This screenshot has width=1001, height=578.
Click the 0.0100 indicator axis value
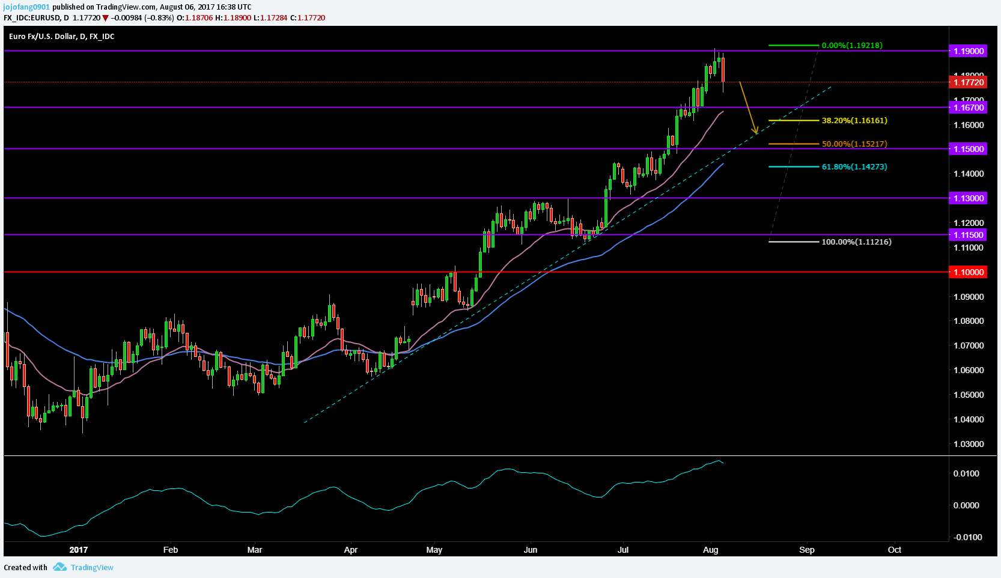tap(966, 474)
